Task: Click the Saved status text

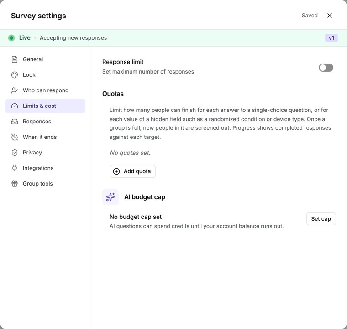Action: (x=310, y=16)
